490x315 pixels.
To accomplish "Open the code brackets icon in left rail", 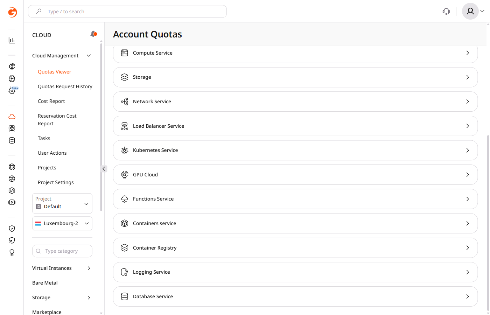I will (12, 190).
